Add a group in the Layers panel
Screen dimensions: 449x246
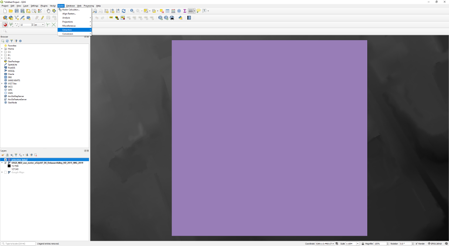[7, 155]
